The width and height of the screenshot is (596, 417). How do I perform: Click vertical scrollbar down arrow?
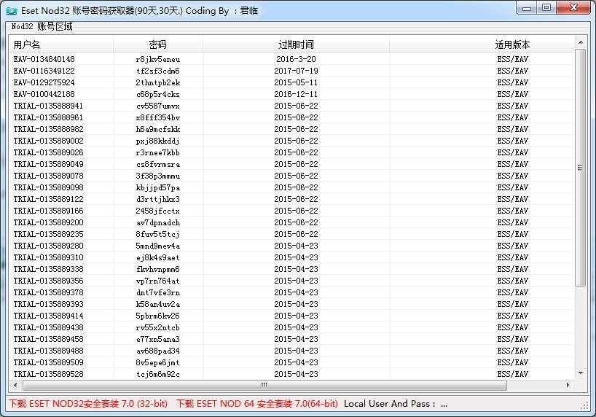pyautogui.click(x=581, y=373)
